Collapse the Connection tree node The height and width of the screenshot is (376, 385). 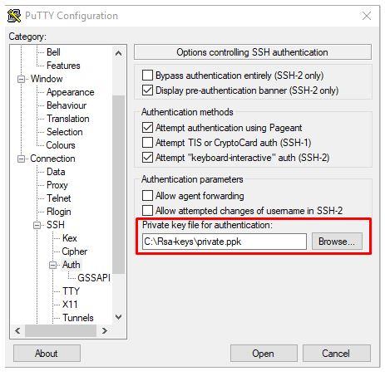[21, 159]
